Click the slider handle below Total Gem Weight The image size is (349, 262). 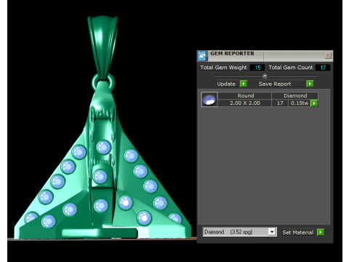(x=265, y=76)
